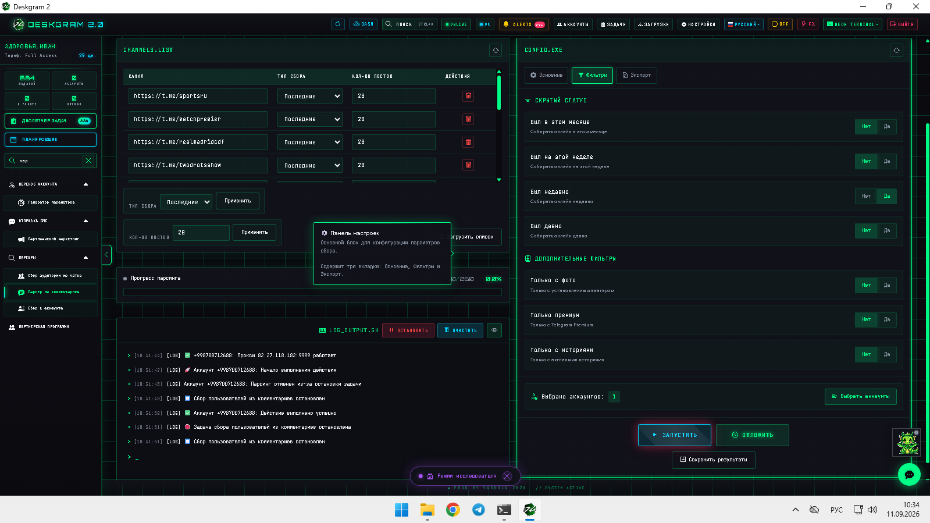Set "Был недавно" to Нет
Viewport: 930px width, 523px height.
866,196
